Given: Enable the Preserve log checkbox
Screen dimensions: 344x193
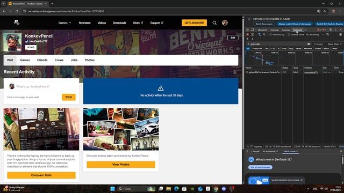Looking at the screenshot, I should (270, 34).
